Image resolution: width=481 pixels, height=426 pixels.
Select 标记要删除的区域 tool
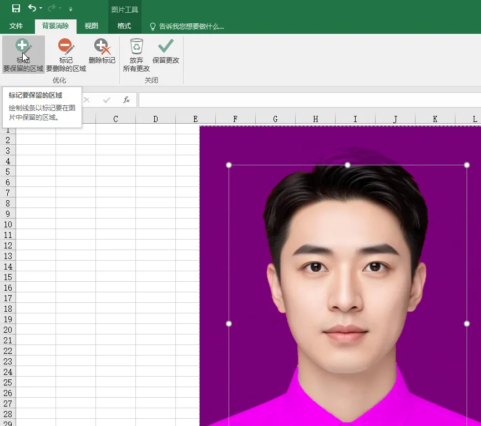[66, 55]
